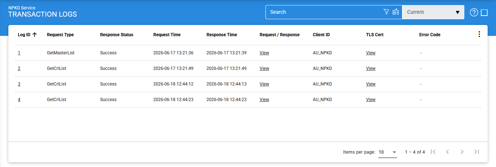Select the GetMasterList request type cell
The image size is (496, 167).
coord(61,53)
